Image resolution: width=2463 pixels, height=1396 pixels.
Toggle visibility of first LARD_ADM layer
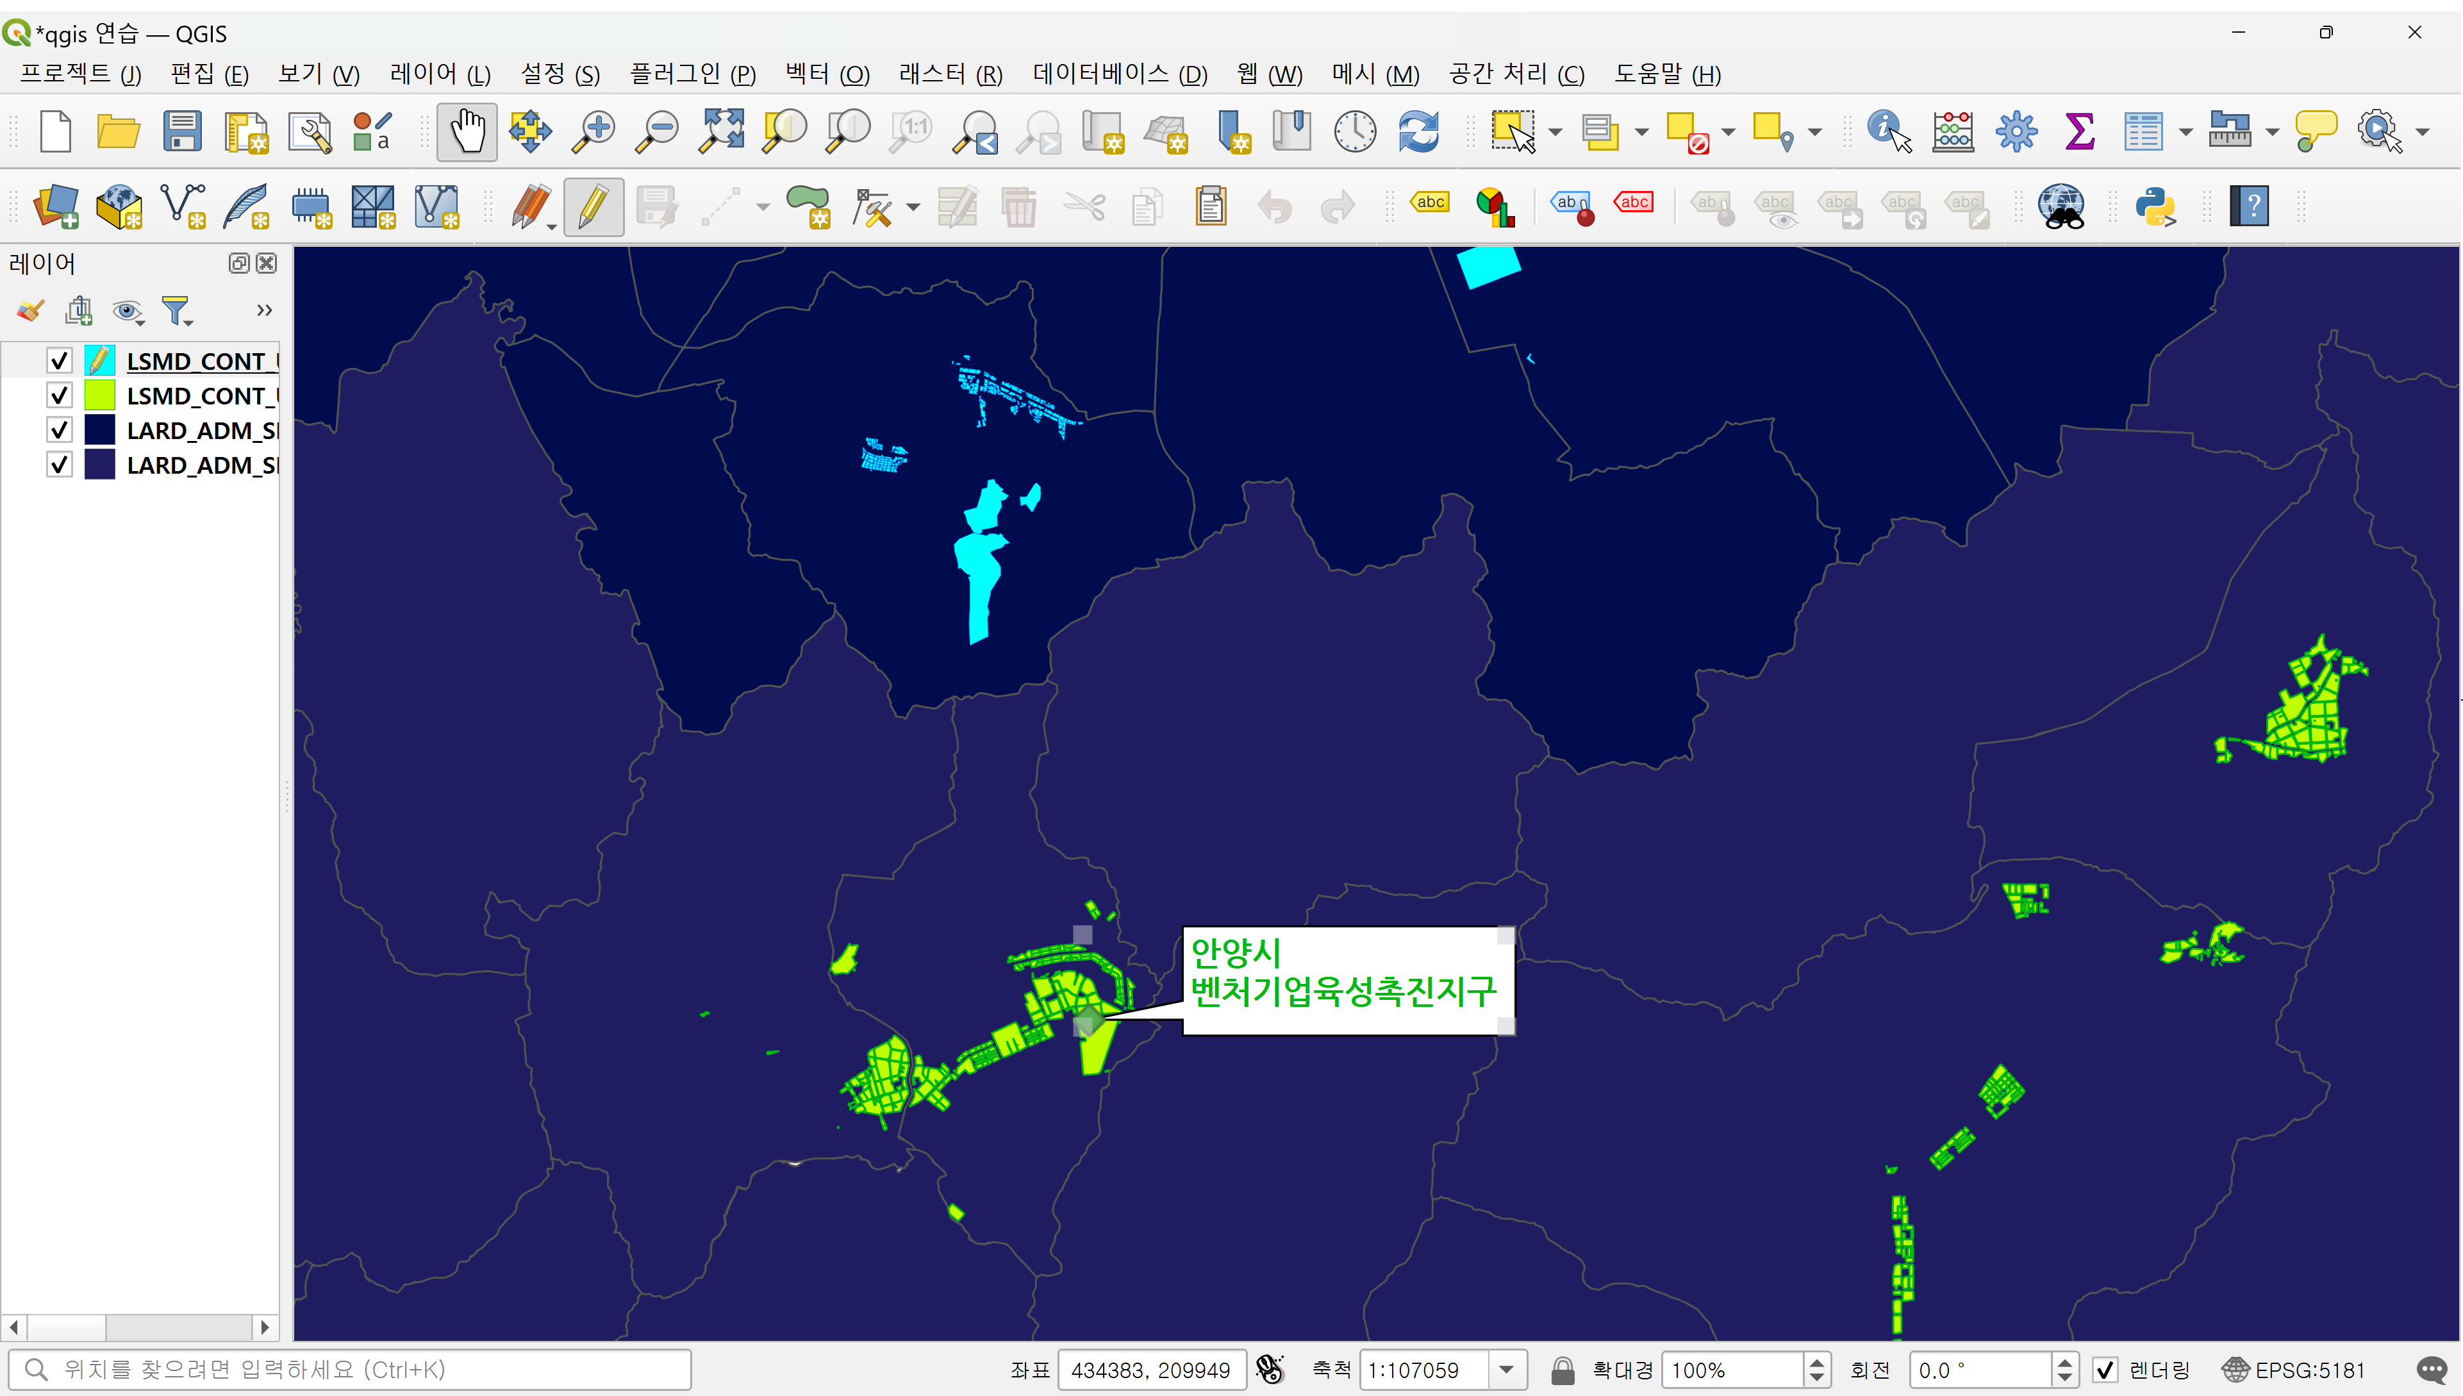[x=60, y=431]
